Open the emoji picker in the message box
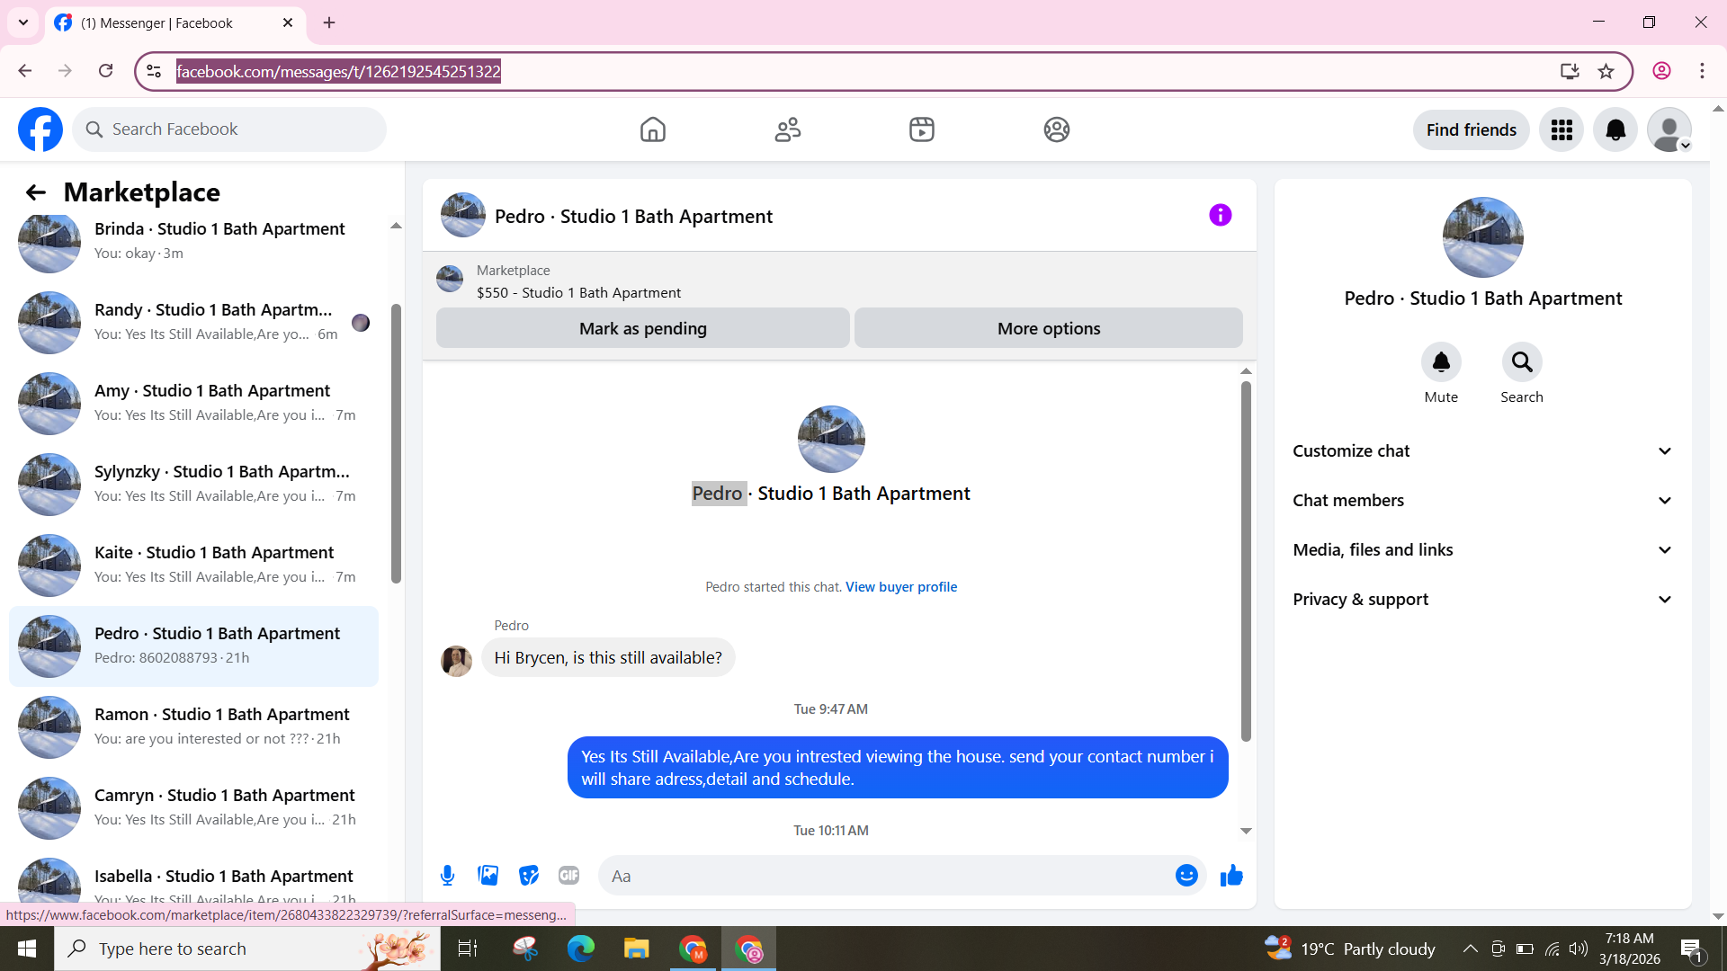Viewport: 1727px width, 971px height. pyautogui.click(x=1186, y=876)
